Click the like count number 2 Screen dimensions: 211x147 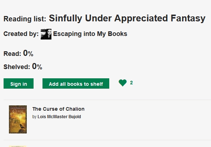pos(131,83)
